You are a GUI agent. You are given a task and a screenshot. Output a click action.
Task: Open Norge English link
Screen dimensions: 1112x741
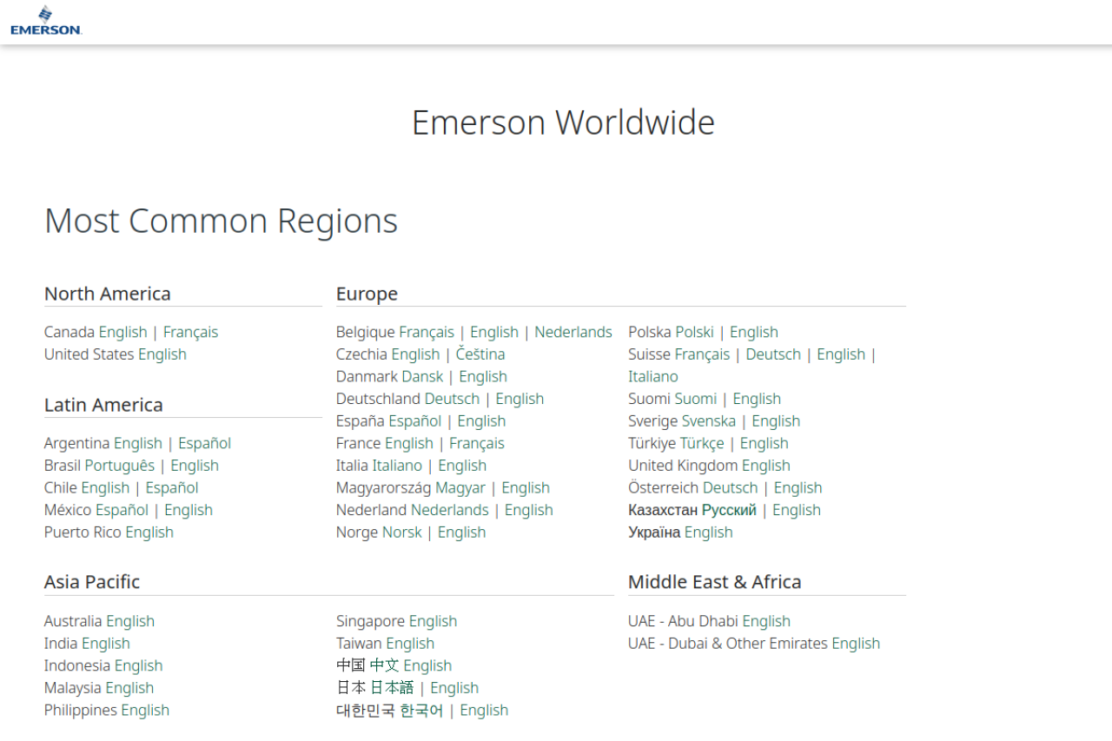point(461,533)
